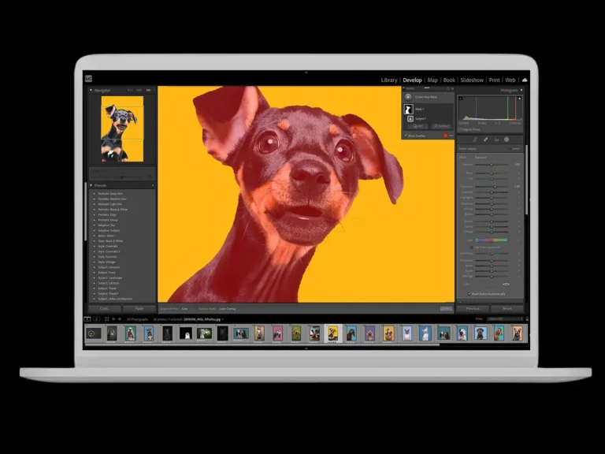Toggle the Invert checkbox for Select Subject
This screenshot has width=605, height=454.
(x=510, y=149)
